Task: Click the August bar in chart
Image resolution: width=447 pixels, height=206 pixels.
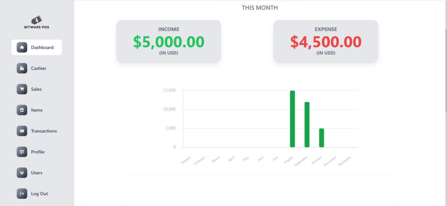Action: coord(292,119)
